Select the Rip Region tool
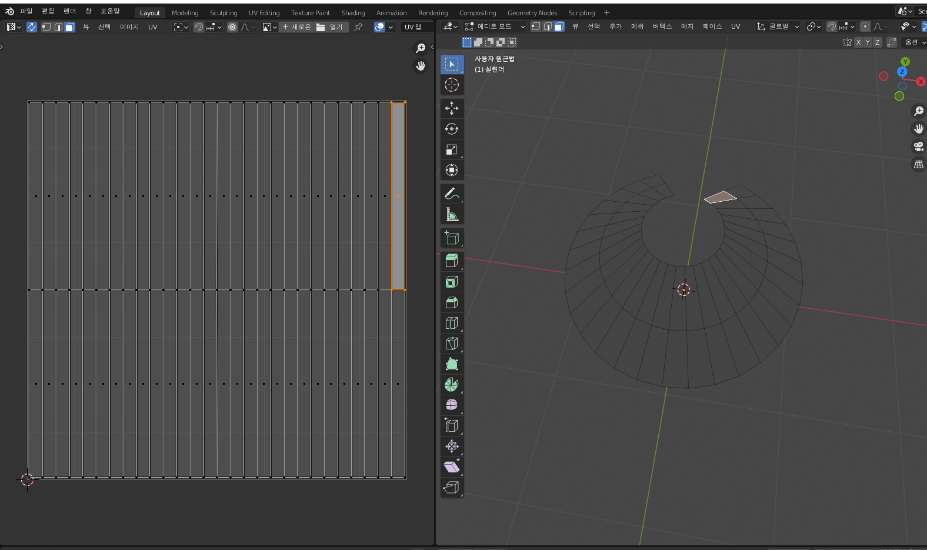Screen dimensions: 927x550 [x=452, y=487]
